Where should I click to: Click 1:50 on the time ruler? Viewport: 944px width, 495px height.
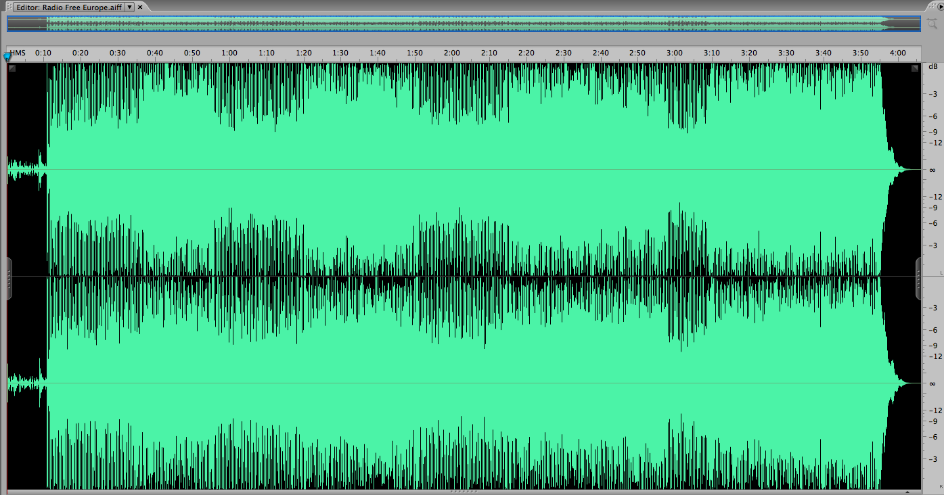click(415, 53)
